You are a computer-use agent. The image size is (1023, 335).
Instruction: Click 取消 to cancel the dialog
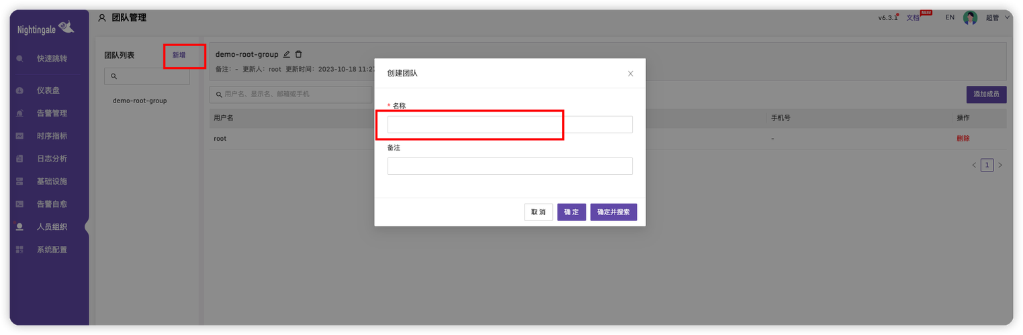(x=539, y=212)
